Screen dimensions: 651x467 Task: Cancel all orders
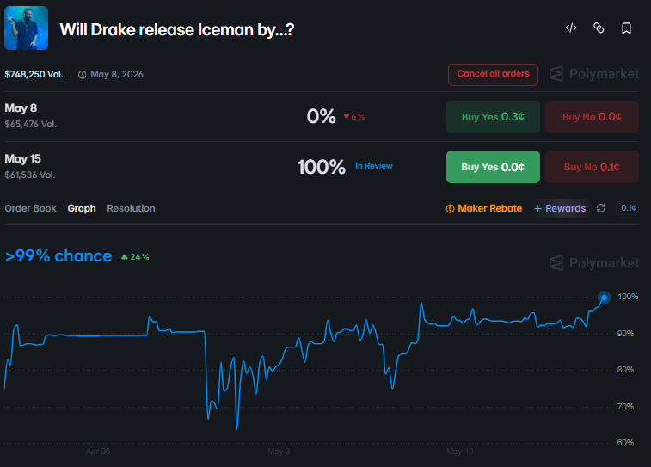coord(494,75)
